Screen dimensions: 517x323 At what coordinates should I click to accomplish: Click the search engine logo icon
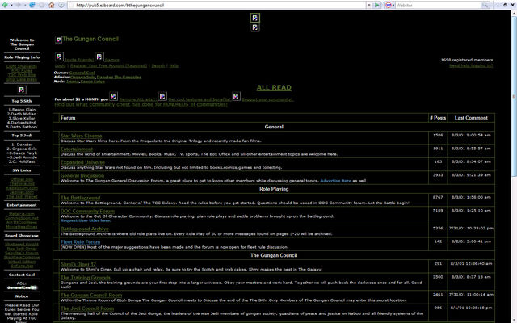point(388,5)
